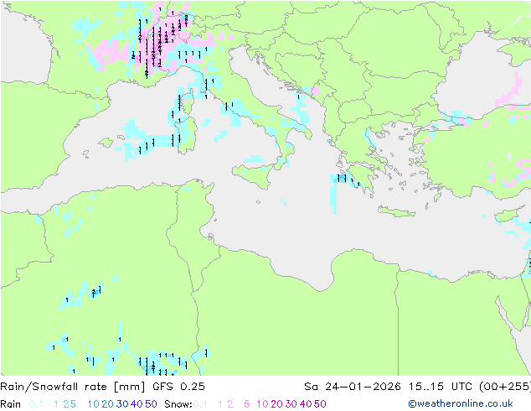
Task: Select the Rain 20 legend value
Action: click(x=108, y=404)
